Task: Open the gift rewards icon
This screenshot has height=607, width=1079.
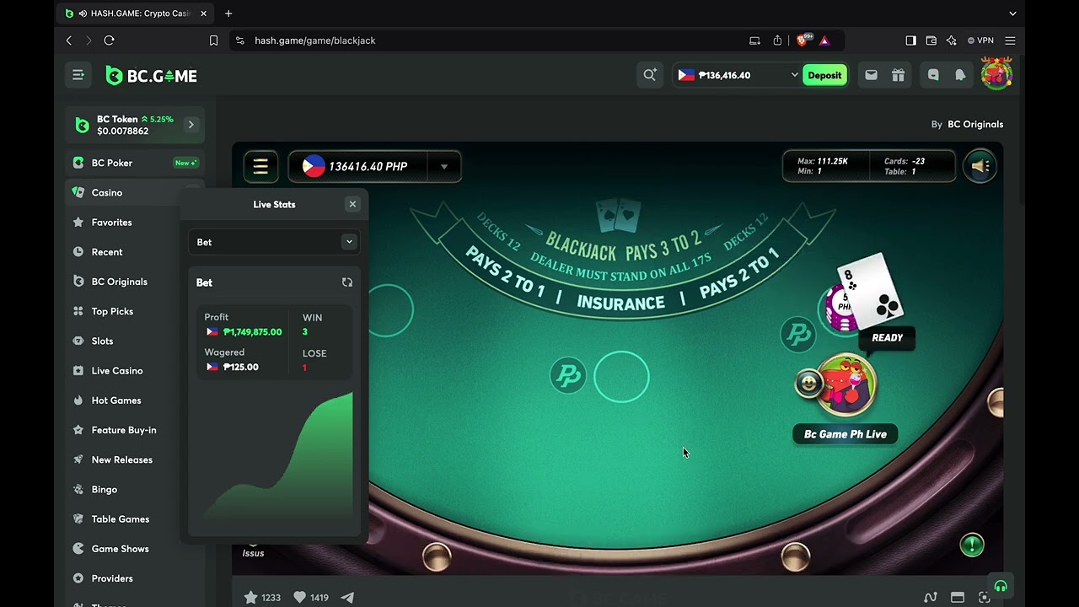Action: tap(898, 75)
